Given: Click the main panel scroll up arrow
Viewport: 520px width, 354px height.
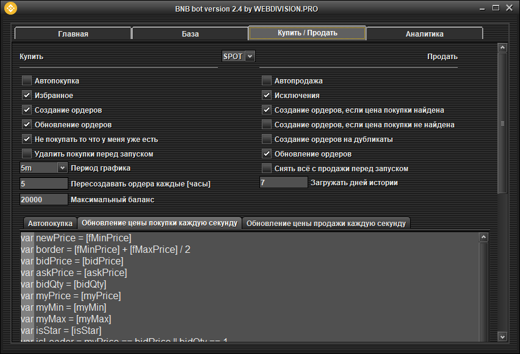Looking at the screenshot, I should (502, 48).
